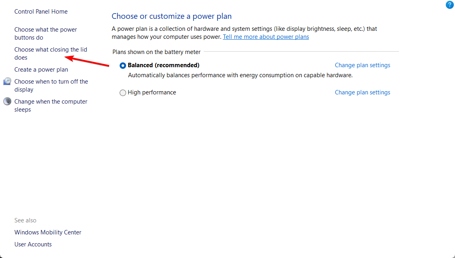455x258 pixels.
Task: Click the clock-and-monitor icon beside the display link
Action: (7, 82)
